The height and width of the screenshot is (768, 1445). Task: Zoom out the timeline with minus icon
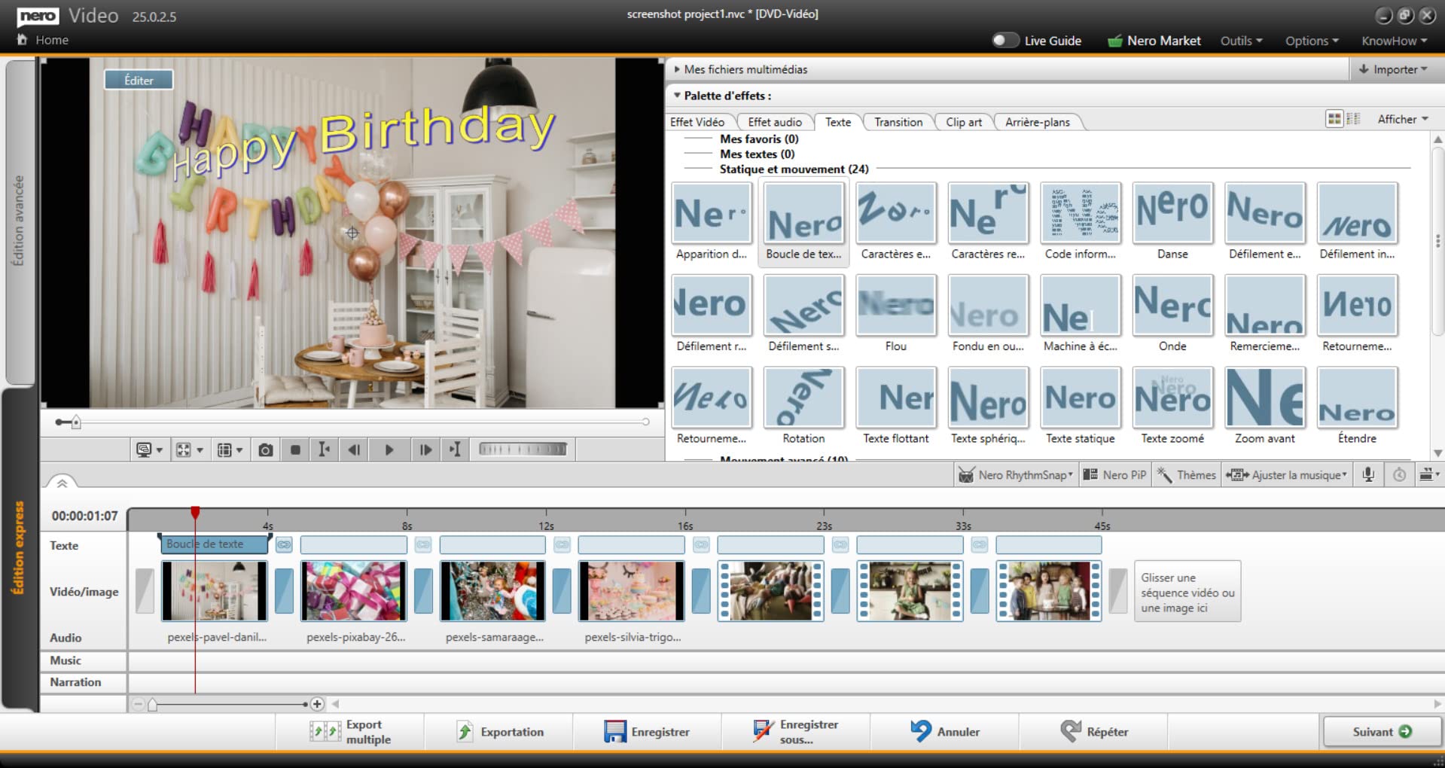(x=138, y=705)
